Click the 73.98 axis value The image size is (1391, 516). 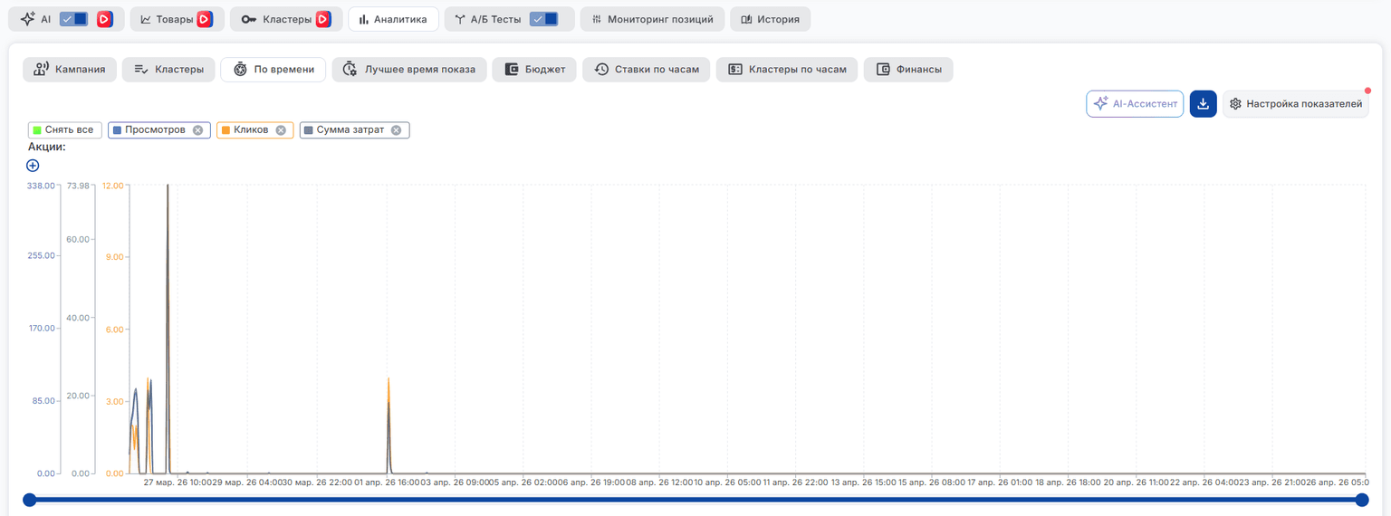coord(79,186)
